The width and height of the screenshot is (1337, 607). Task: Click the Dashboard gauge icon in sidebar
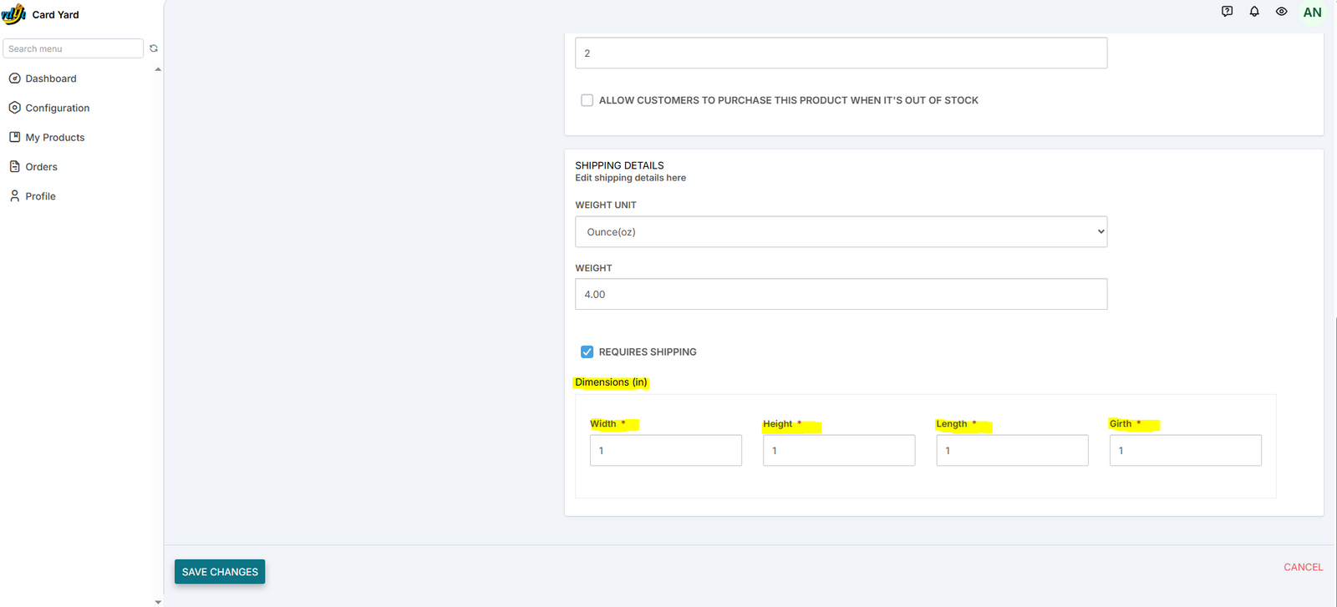(x=14, y=78)
